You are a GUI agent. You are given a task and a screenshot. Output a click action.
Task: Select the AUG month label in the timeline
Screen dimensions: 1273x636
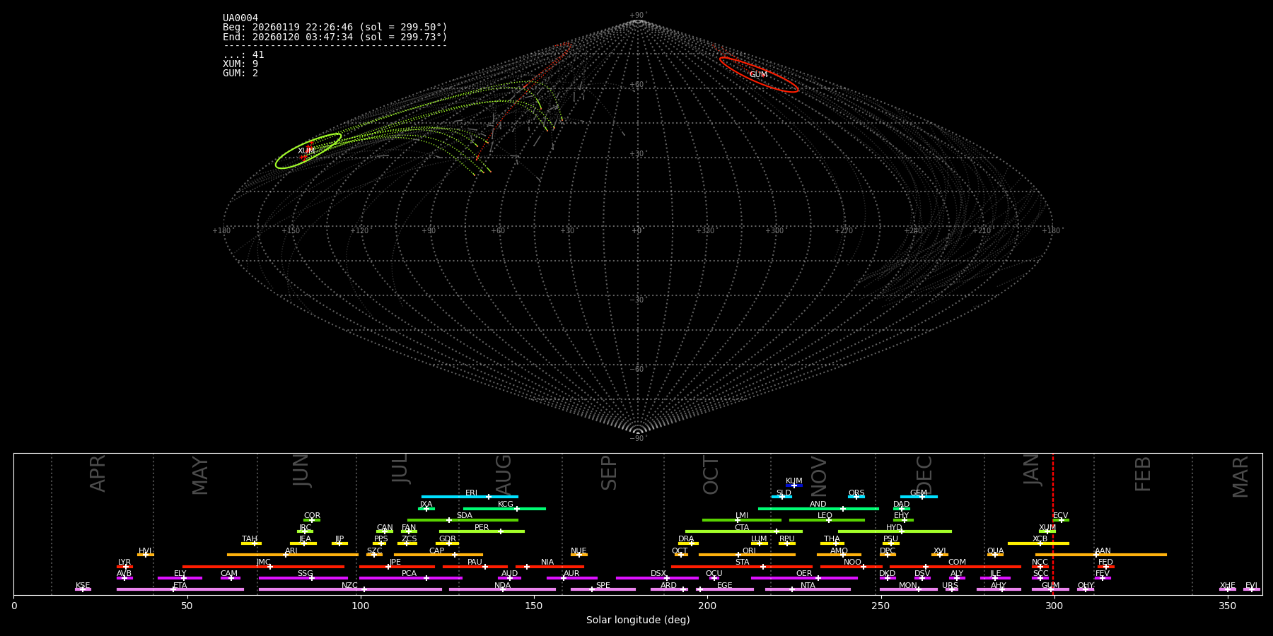click(x=504, y=473)
